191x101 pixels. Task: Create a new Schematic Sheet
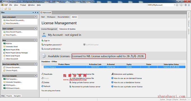point(12,47)
